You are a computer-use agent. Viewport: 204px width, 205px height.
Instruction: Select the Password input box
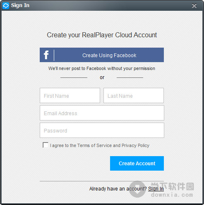[x=102, y=130]
